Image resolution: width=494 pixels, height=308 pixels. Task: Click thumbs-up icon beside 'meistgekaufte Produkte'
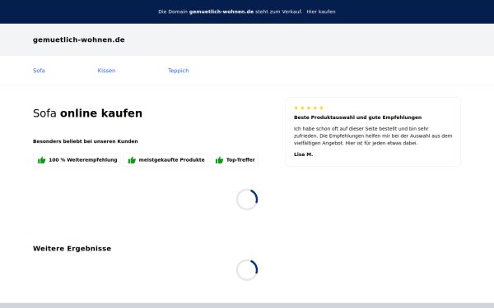tap(132, 160)
